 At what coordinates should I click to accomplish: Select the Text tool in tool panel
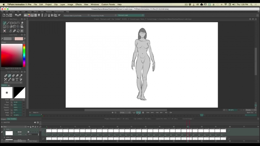coord(17,79)
